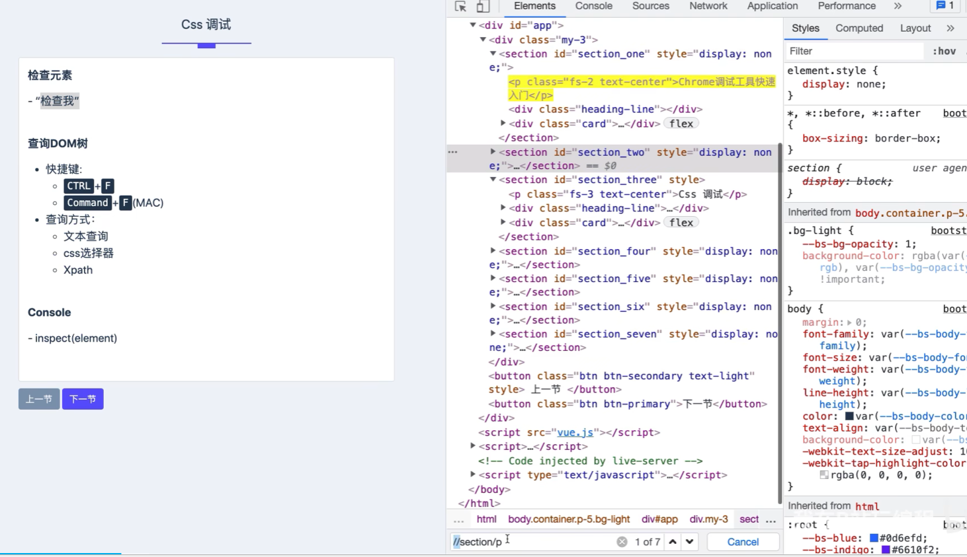This screenshot has width=967, height=557.
Task: Open the body color swatch in body rule
Action: (x=849, y=416)
